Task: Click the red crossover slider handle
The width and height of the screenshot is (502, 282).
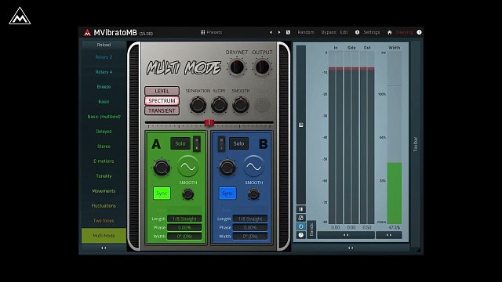Action: [209, 122]
